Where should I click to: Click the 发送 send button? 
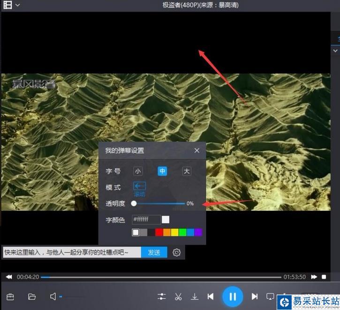(x=154, y=252)
